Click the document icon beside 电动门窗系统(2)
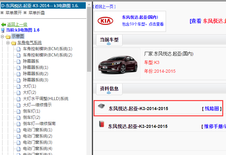 point(18,137)
